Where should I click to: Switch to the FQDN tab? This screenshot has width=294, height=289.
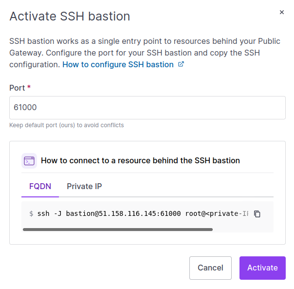tap(40, 186)
